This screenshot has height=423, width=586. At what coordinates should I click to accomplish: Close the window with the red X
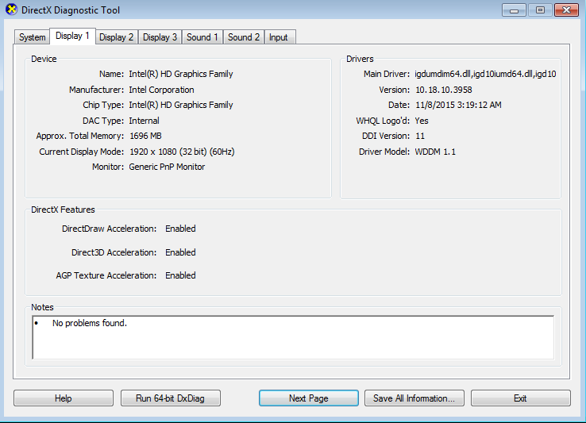click(567, 10)
